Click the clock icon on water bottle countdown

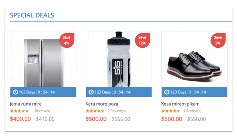[x=91, y=92]
